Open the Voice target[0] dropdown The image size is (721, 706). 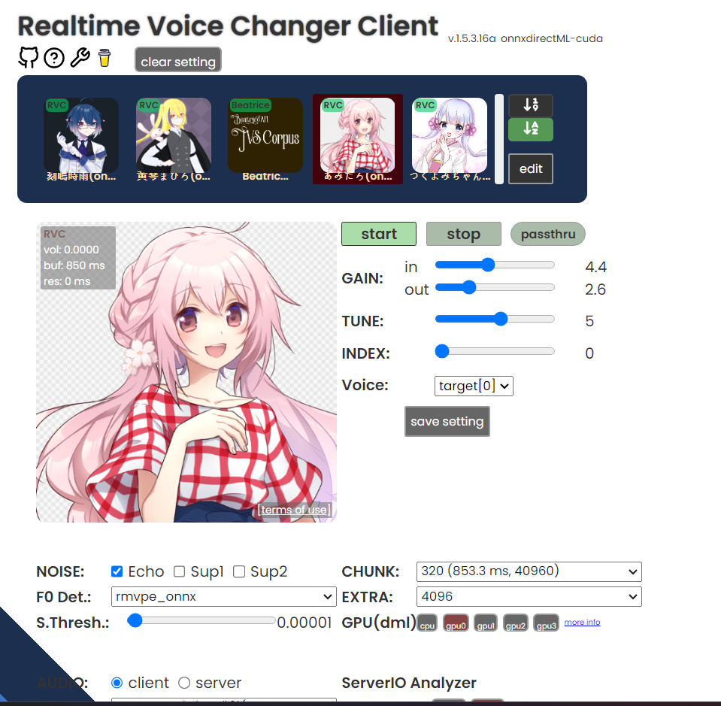[x=474, y=386]
